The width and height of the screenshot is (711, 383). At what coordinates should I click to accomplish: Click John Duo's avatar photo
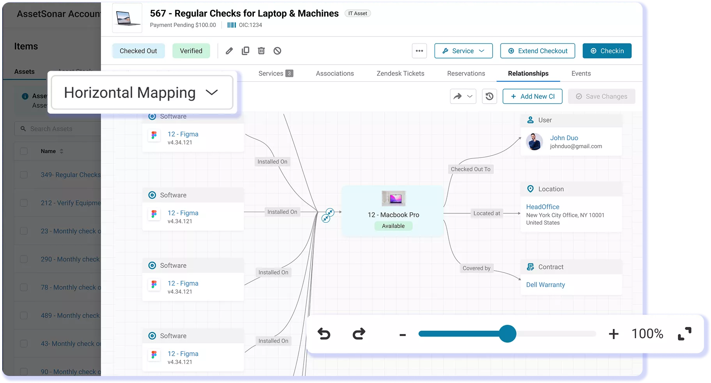point(534,142)
